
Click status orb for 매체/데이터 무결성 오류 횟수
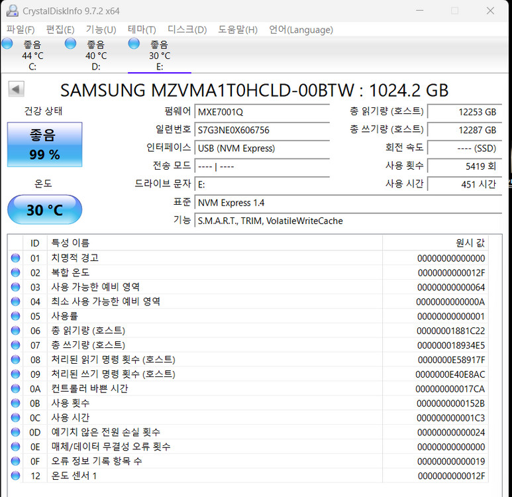coord(15,447)
